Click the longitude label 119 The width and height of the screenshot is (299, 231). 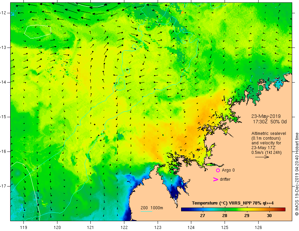pyautogui.click(x=23, y=227)
